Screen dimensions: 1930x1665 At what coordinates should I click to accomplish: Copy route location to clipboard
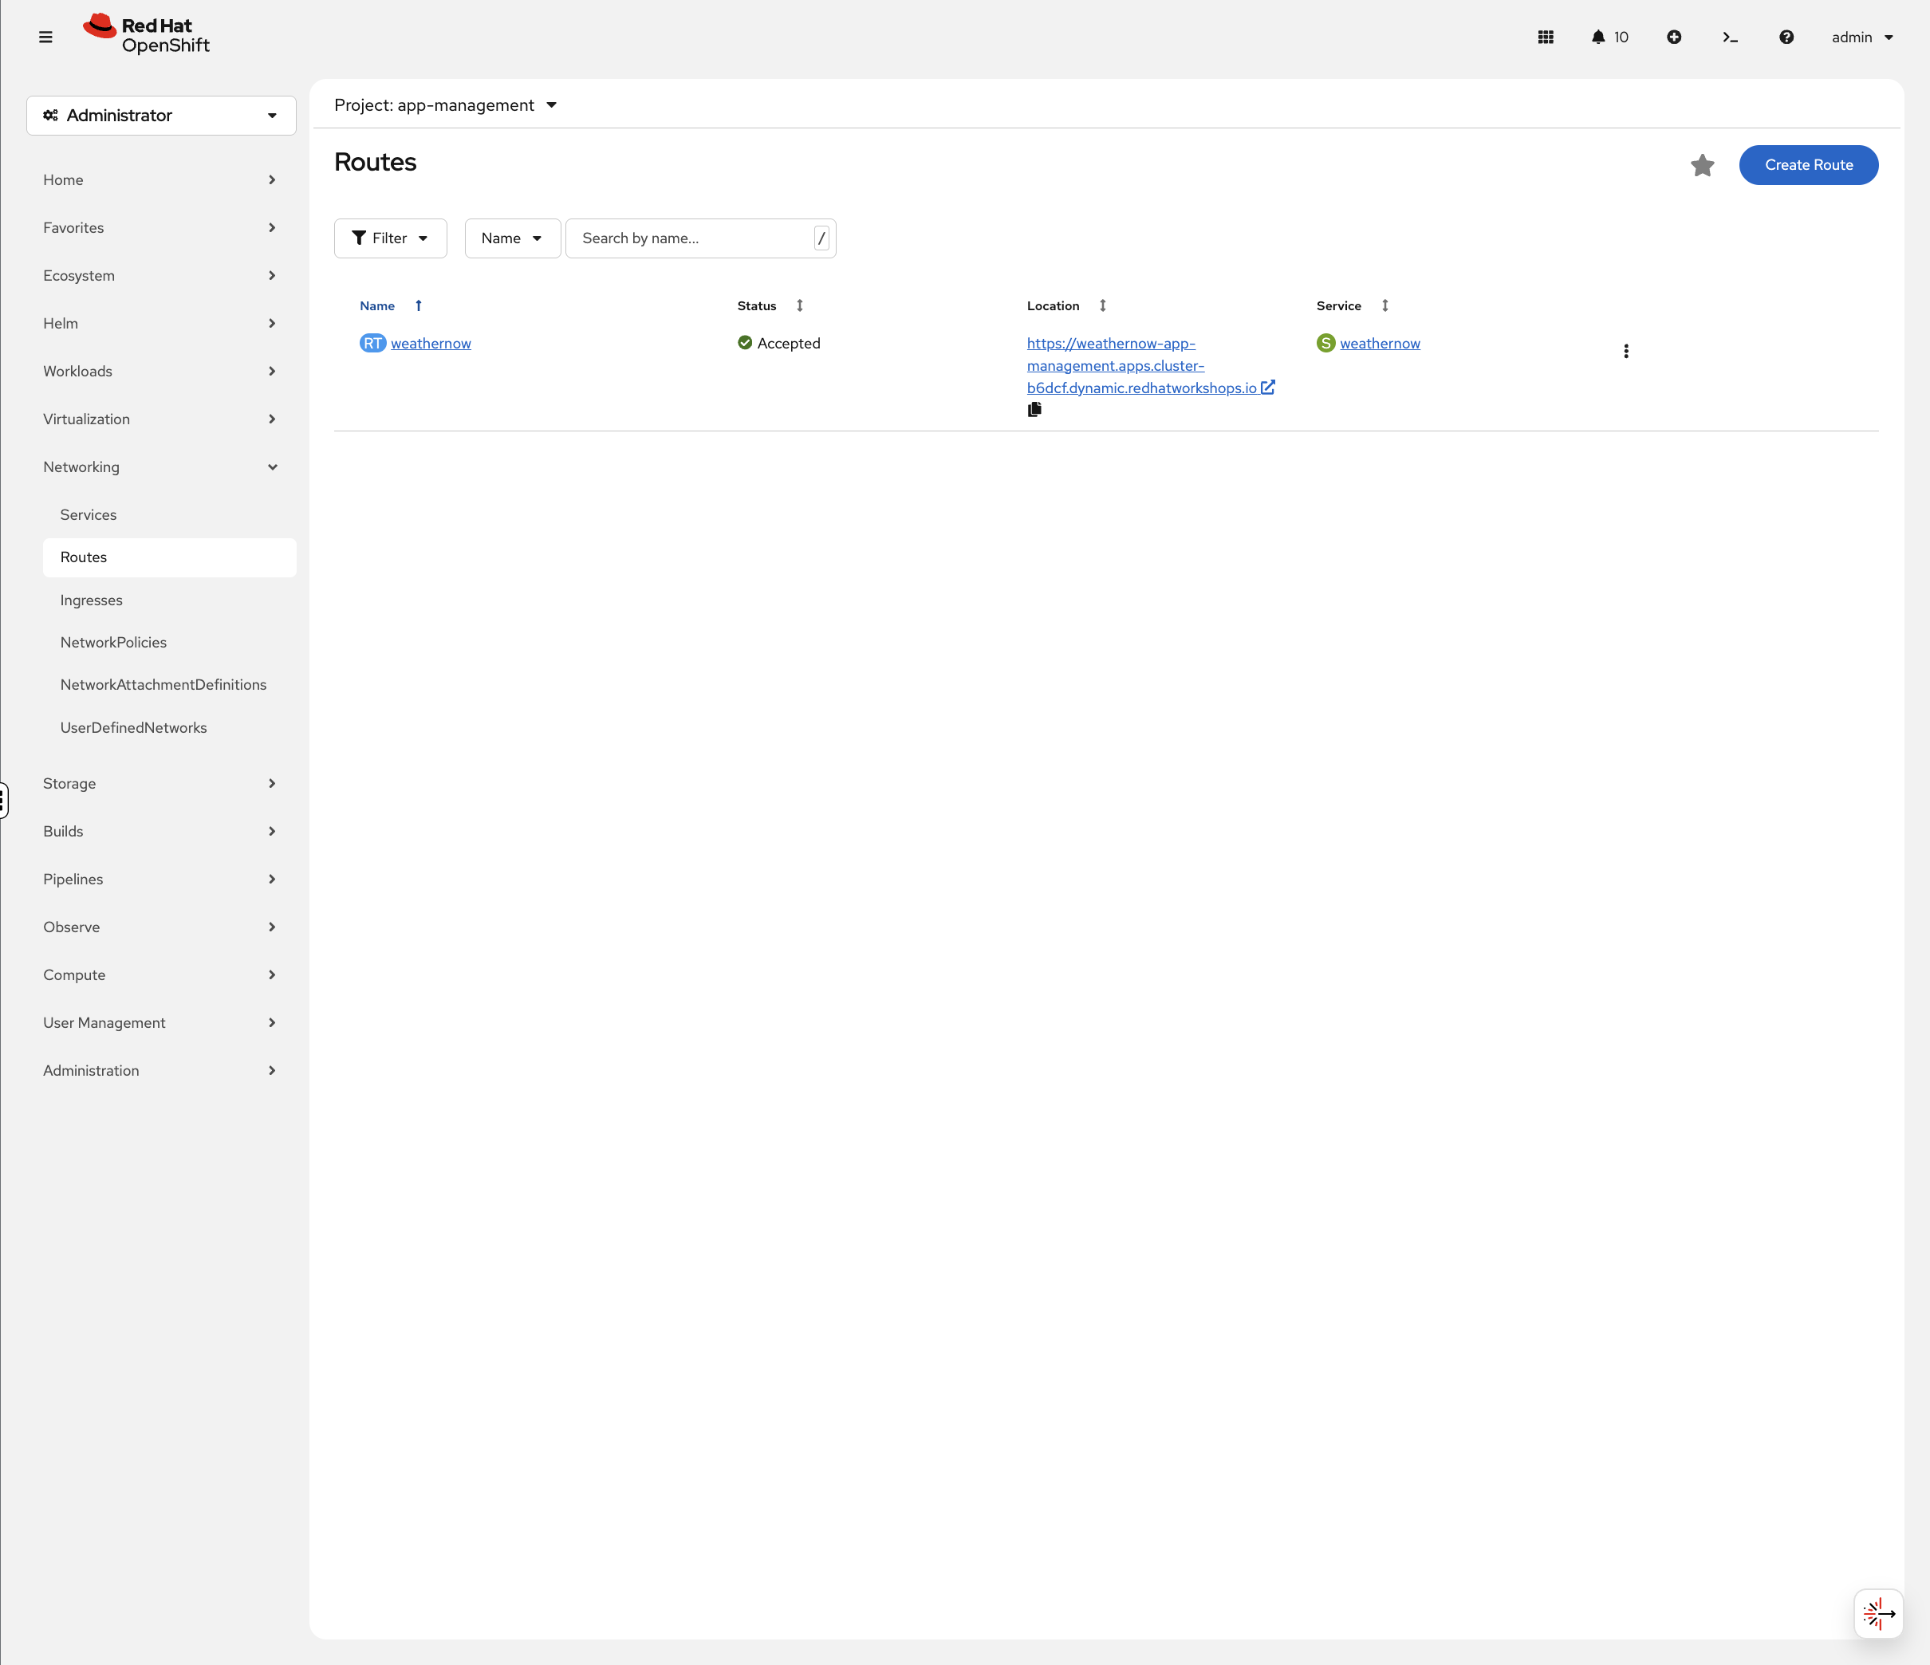coord(1034,410)
